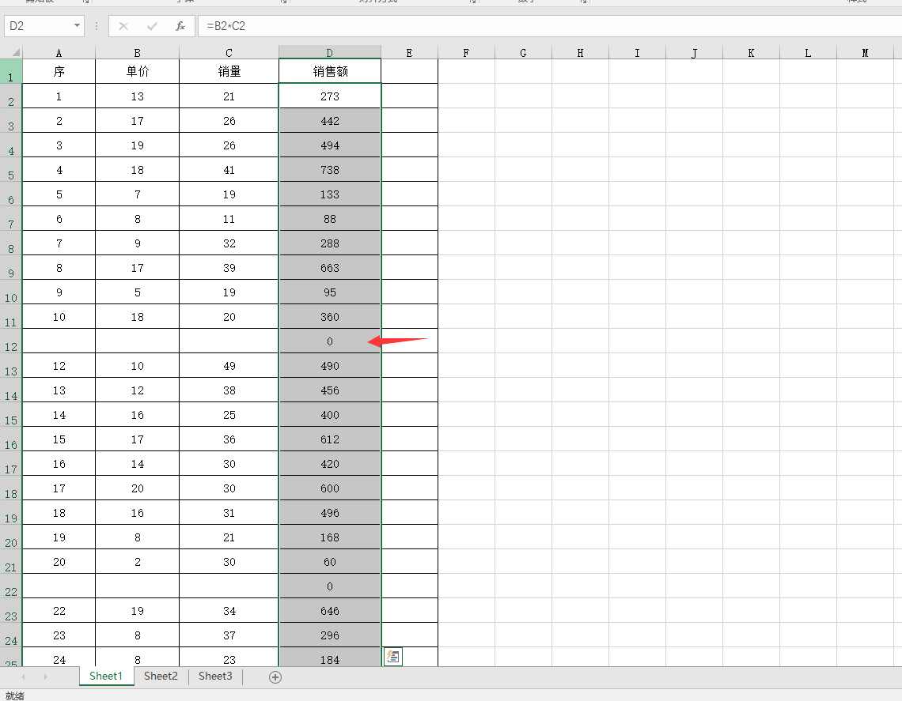The height and width of the screenshot is (701, 902).
Task: Select column A header
Action: pyautogui.click(x=59, y=53)
